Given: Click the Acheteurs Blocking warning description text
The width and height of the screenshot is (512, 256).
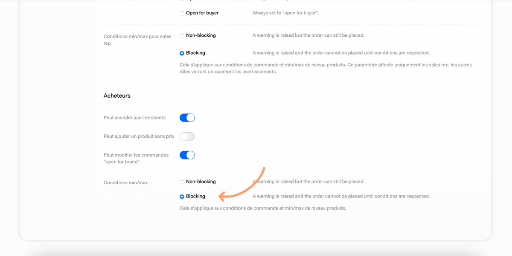Looking at the screenshot, I should (x=341, y=196).
